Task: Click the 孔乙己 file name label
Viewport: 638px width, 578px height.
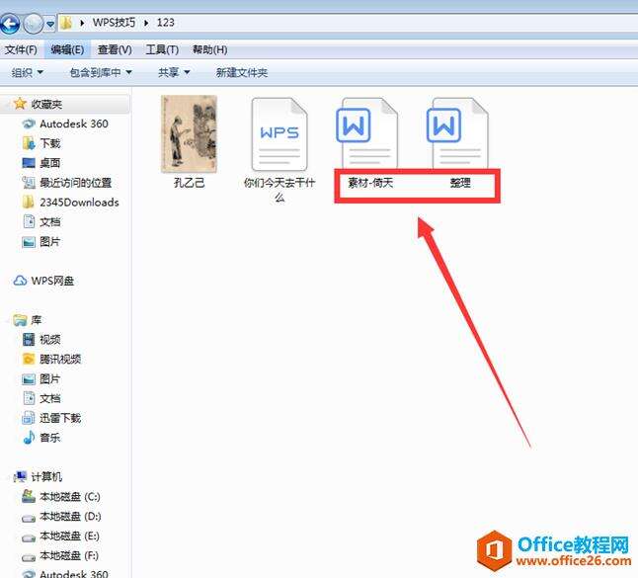Action: point(190,183)
